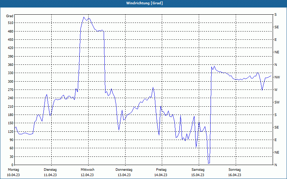This screenshot has width=287, height=179.
Task: Select the E compass label at the 90 gridline
Action: [276, 140]
